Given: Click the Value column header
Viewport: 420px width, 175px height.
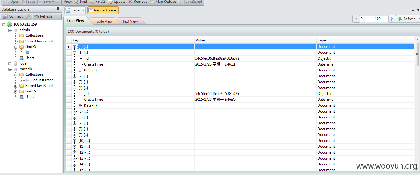Looking at the screenshot, I should 255,40.
